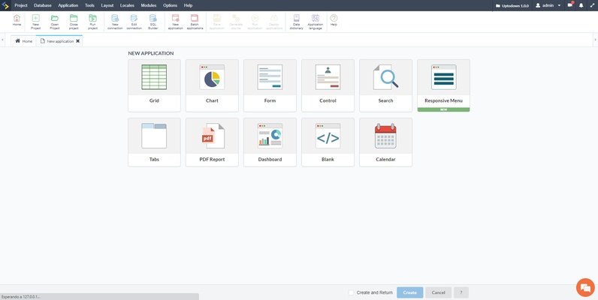Select the Chart application type
This screenshot has height=300, width=598.
[212, 85]
